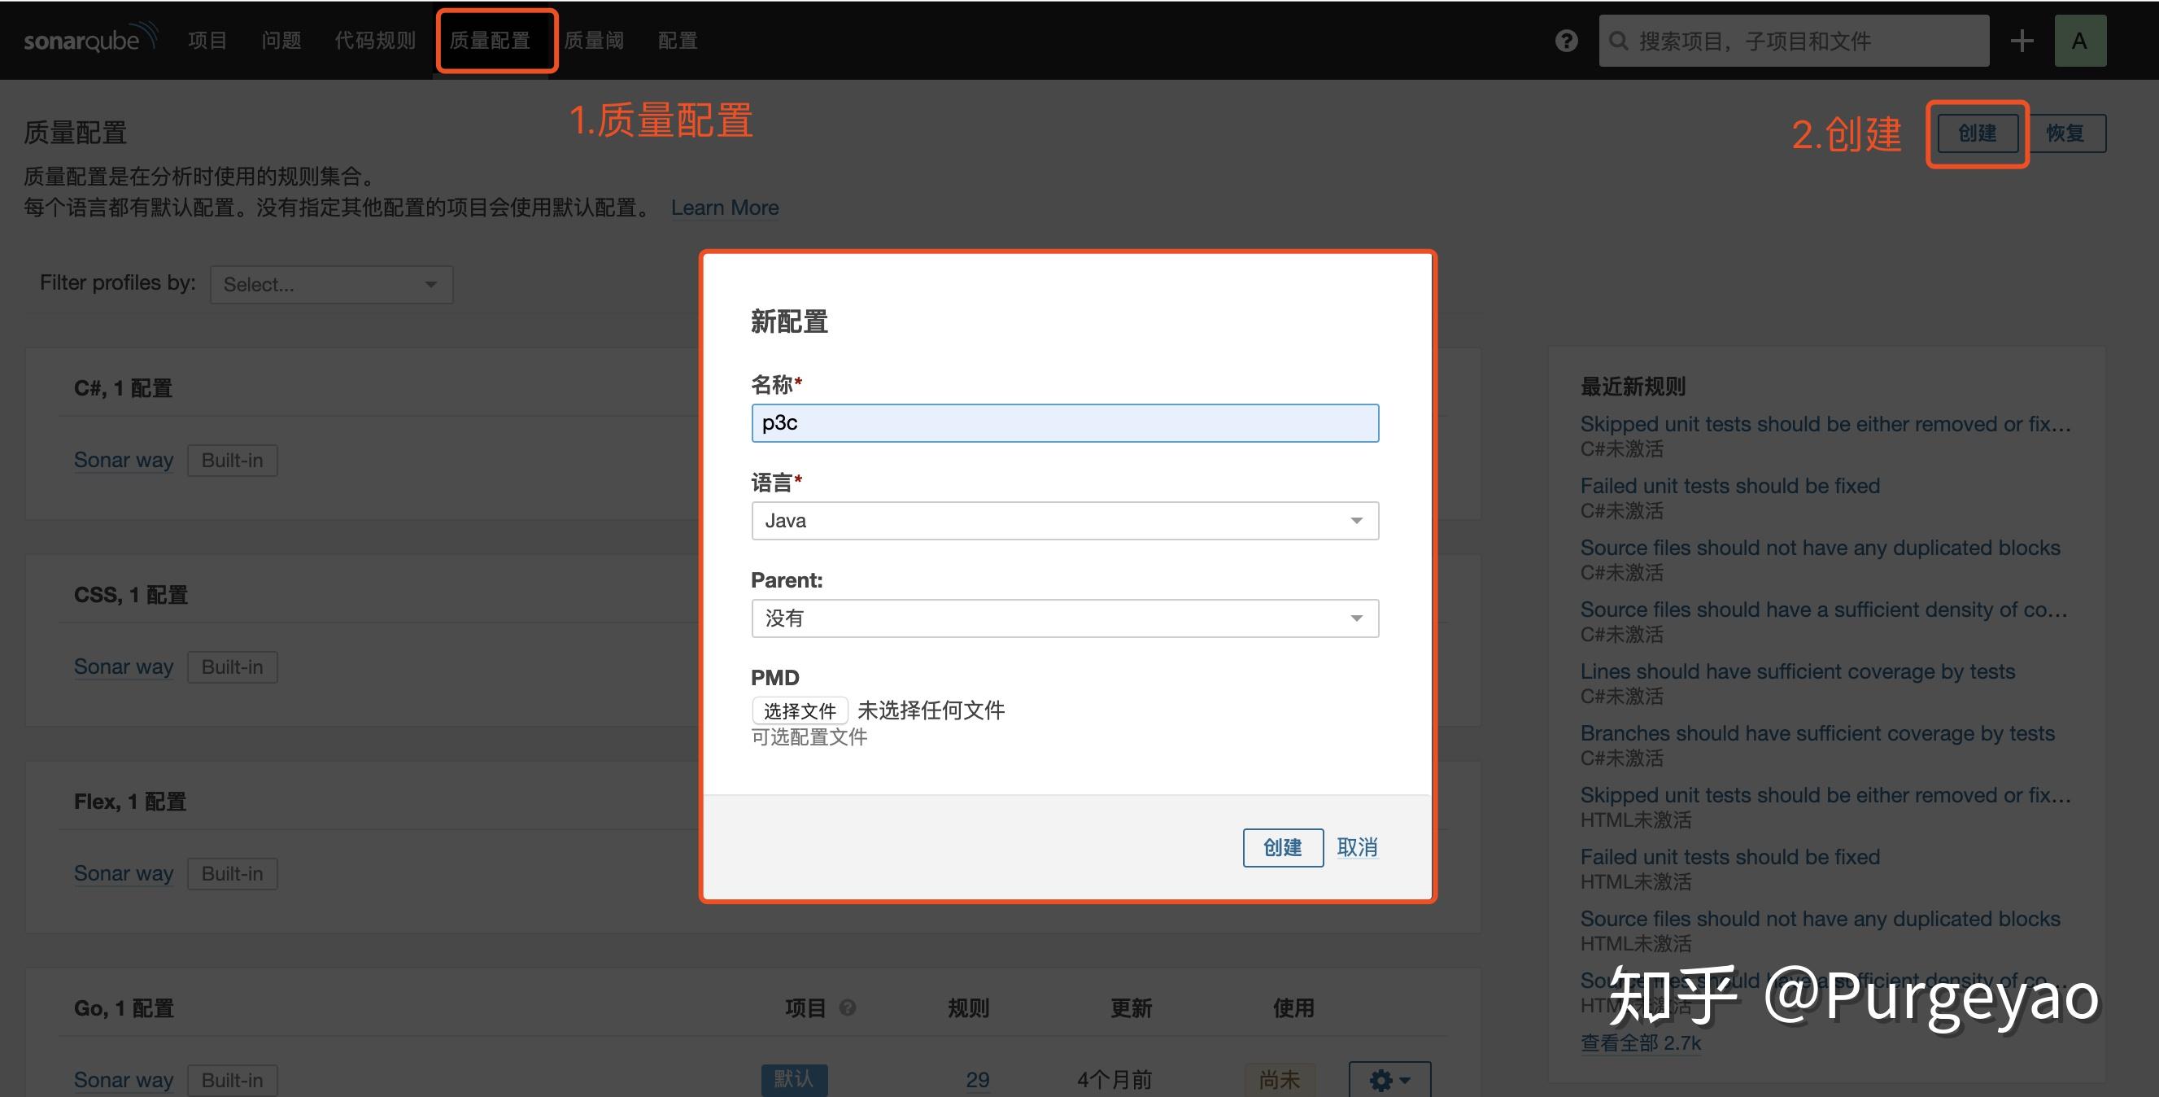Image resolution: width=2159 pixels, height=1097 pixels.
Task: Click the 默认 badge in the Go row
Action: click(794, 1079)
